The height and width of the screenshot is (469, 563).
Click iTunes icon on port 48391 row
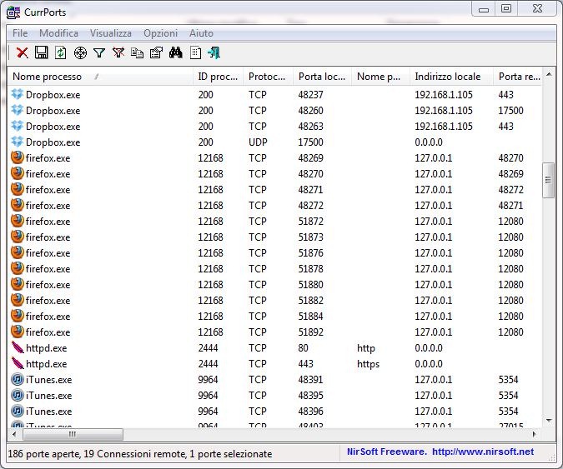tap(18, 379)
